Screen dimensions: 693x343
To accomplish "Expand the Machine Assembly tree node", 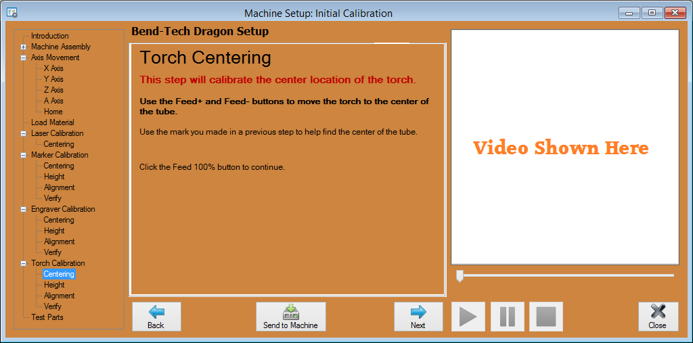I will (x=24, y=47).
